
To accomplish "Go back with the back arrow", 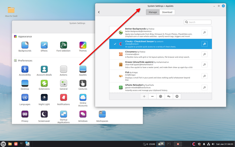I will [x=99, y=12].
